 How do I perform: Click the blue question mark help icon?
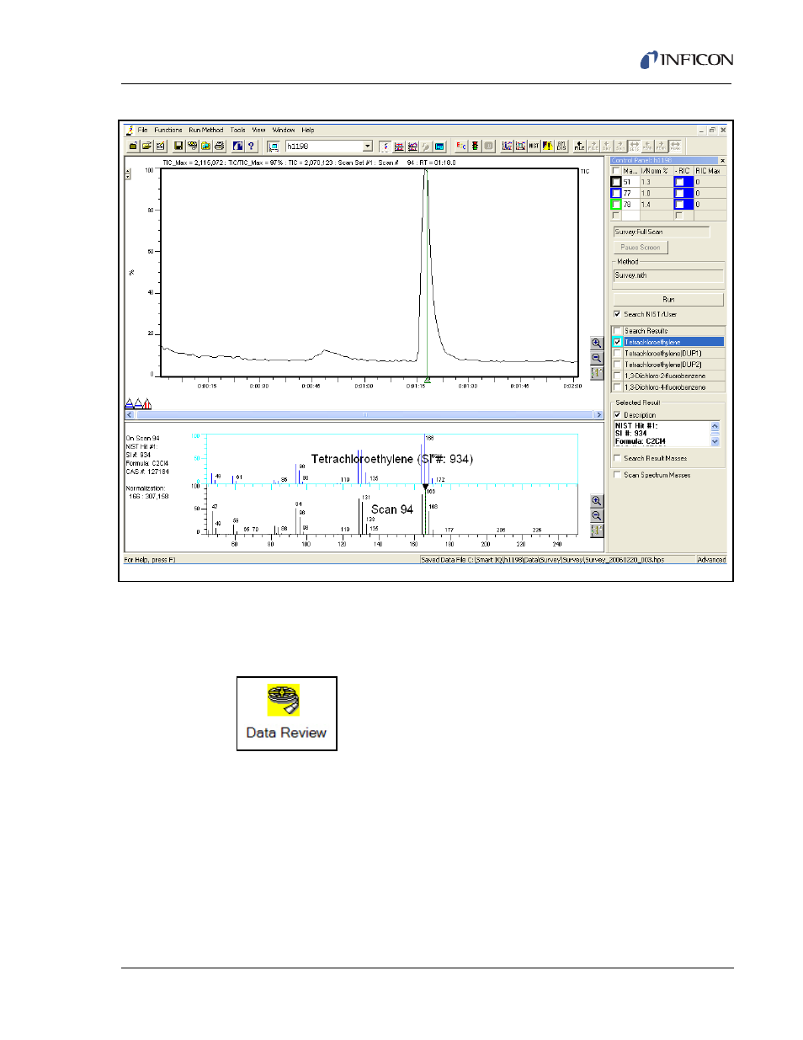(x=251, y=147)
